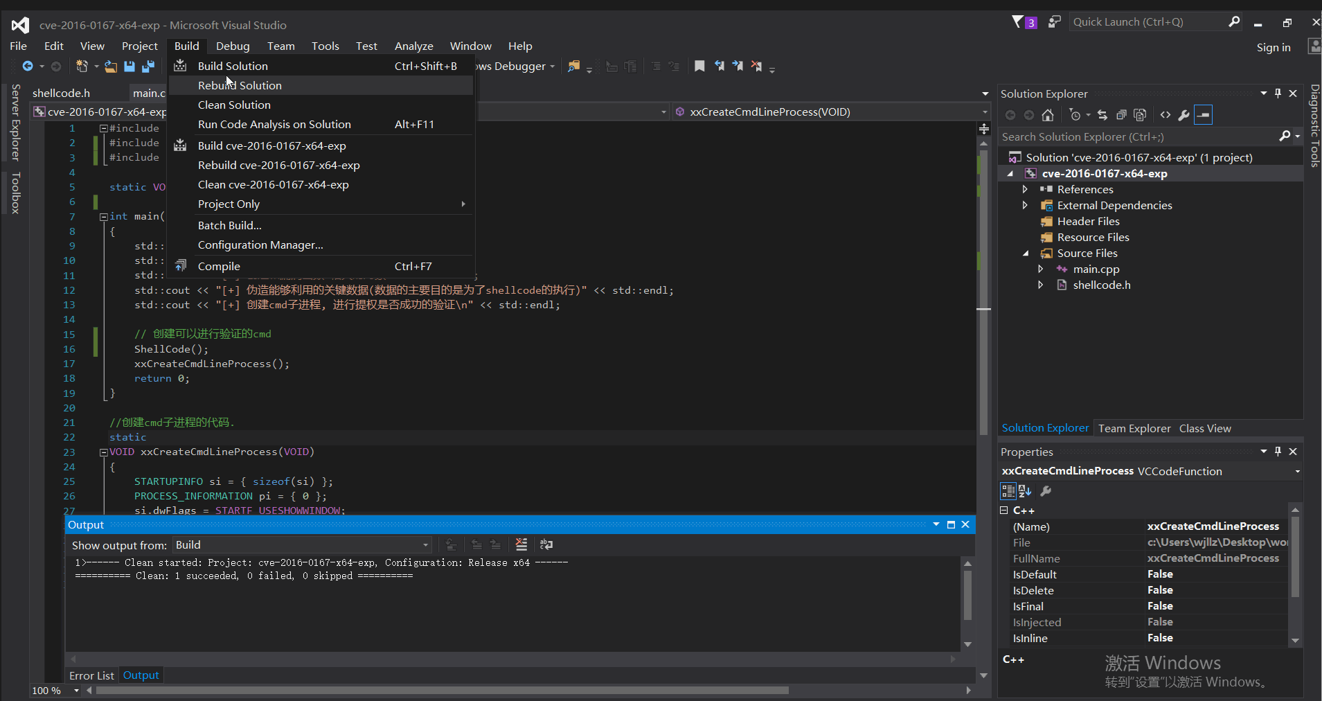Click the New Project toolbar icon
Viewport: 1322px width, 701px height.
[82, 66]
